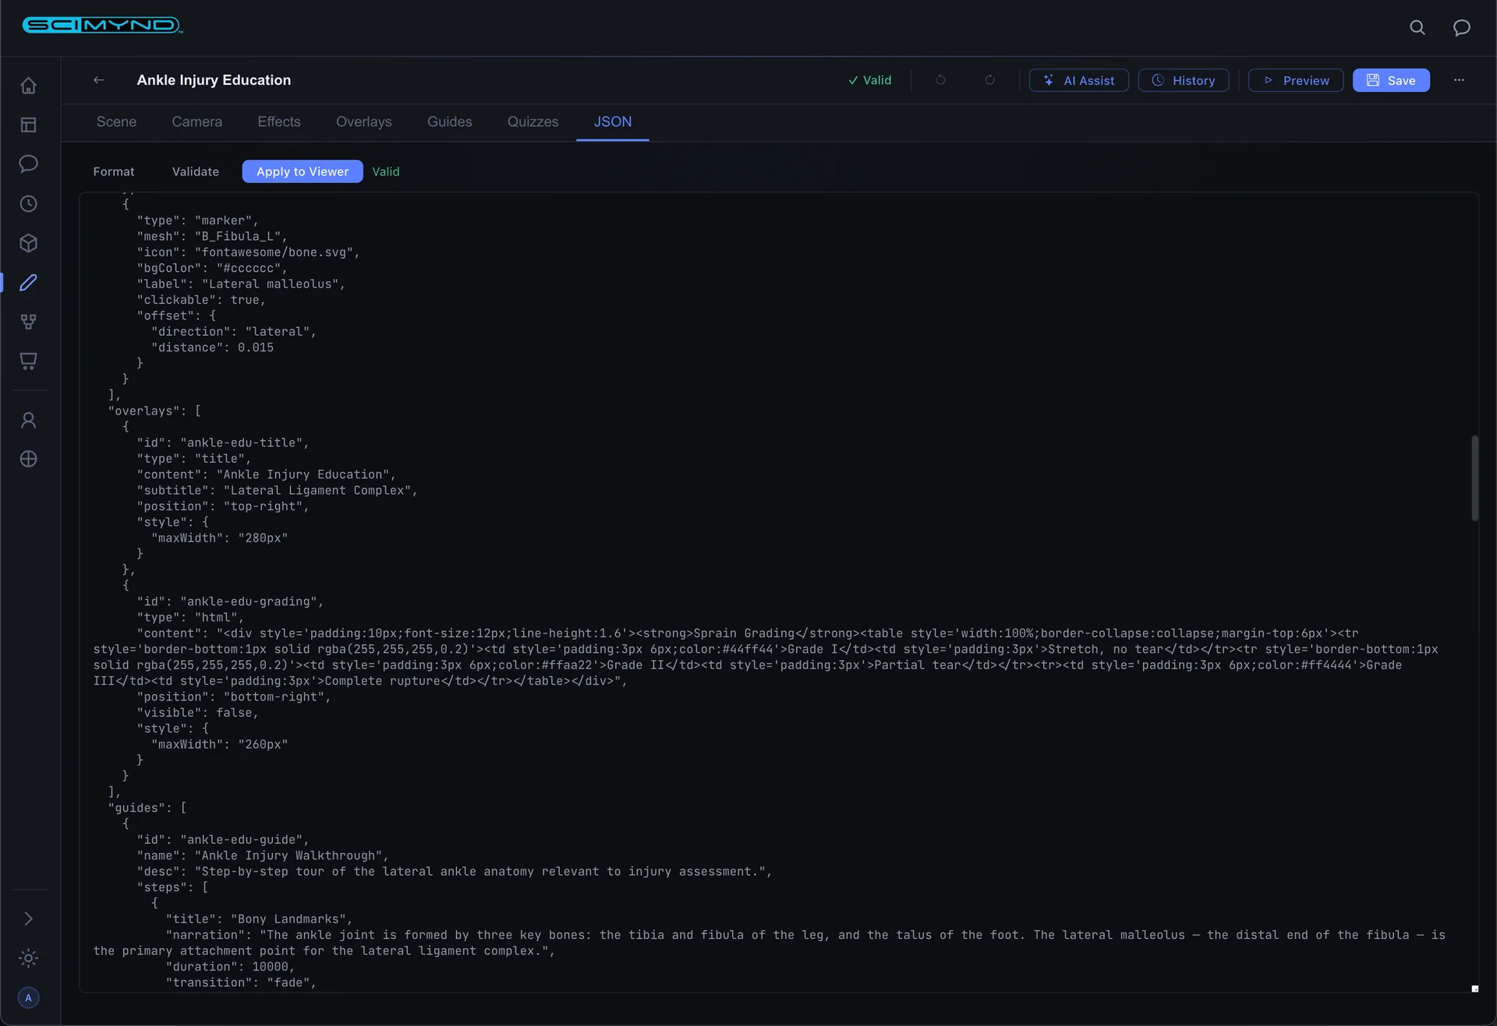Open the more options ellipsis menu

tap(1460, 80)
